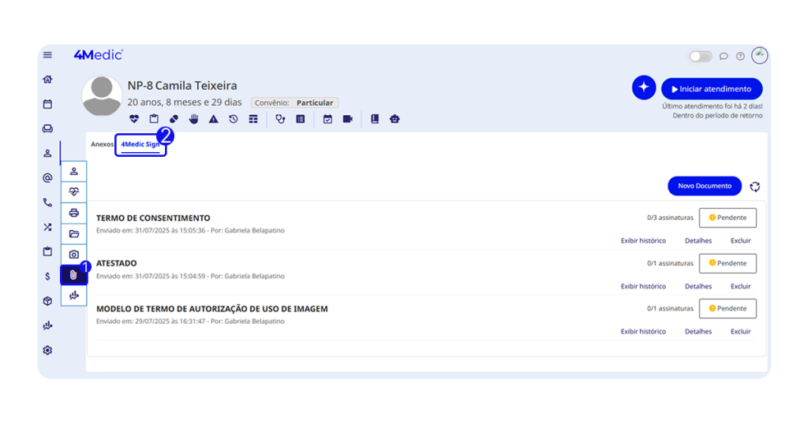Viewport: 808px width, 424px height.
Task: Open the settings gear icon
Action: [47, 351]
